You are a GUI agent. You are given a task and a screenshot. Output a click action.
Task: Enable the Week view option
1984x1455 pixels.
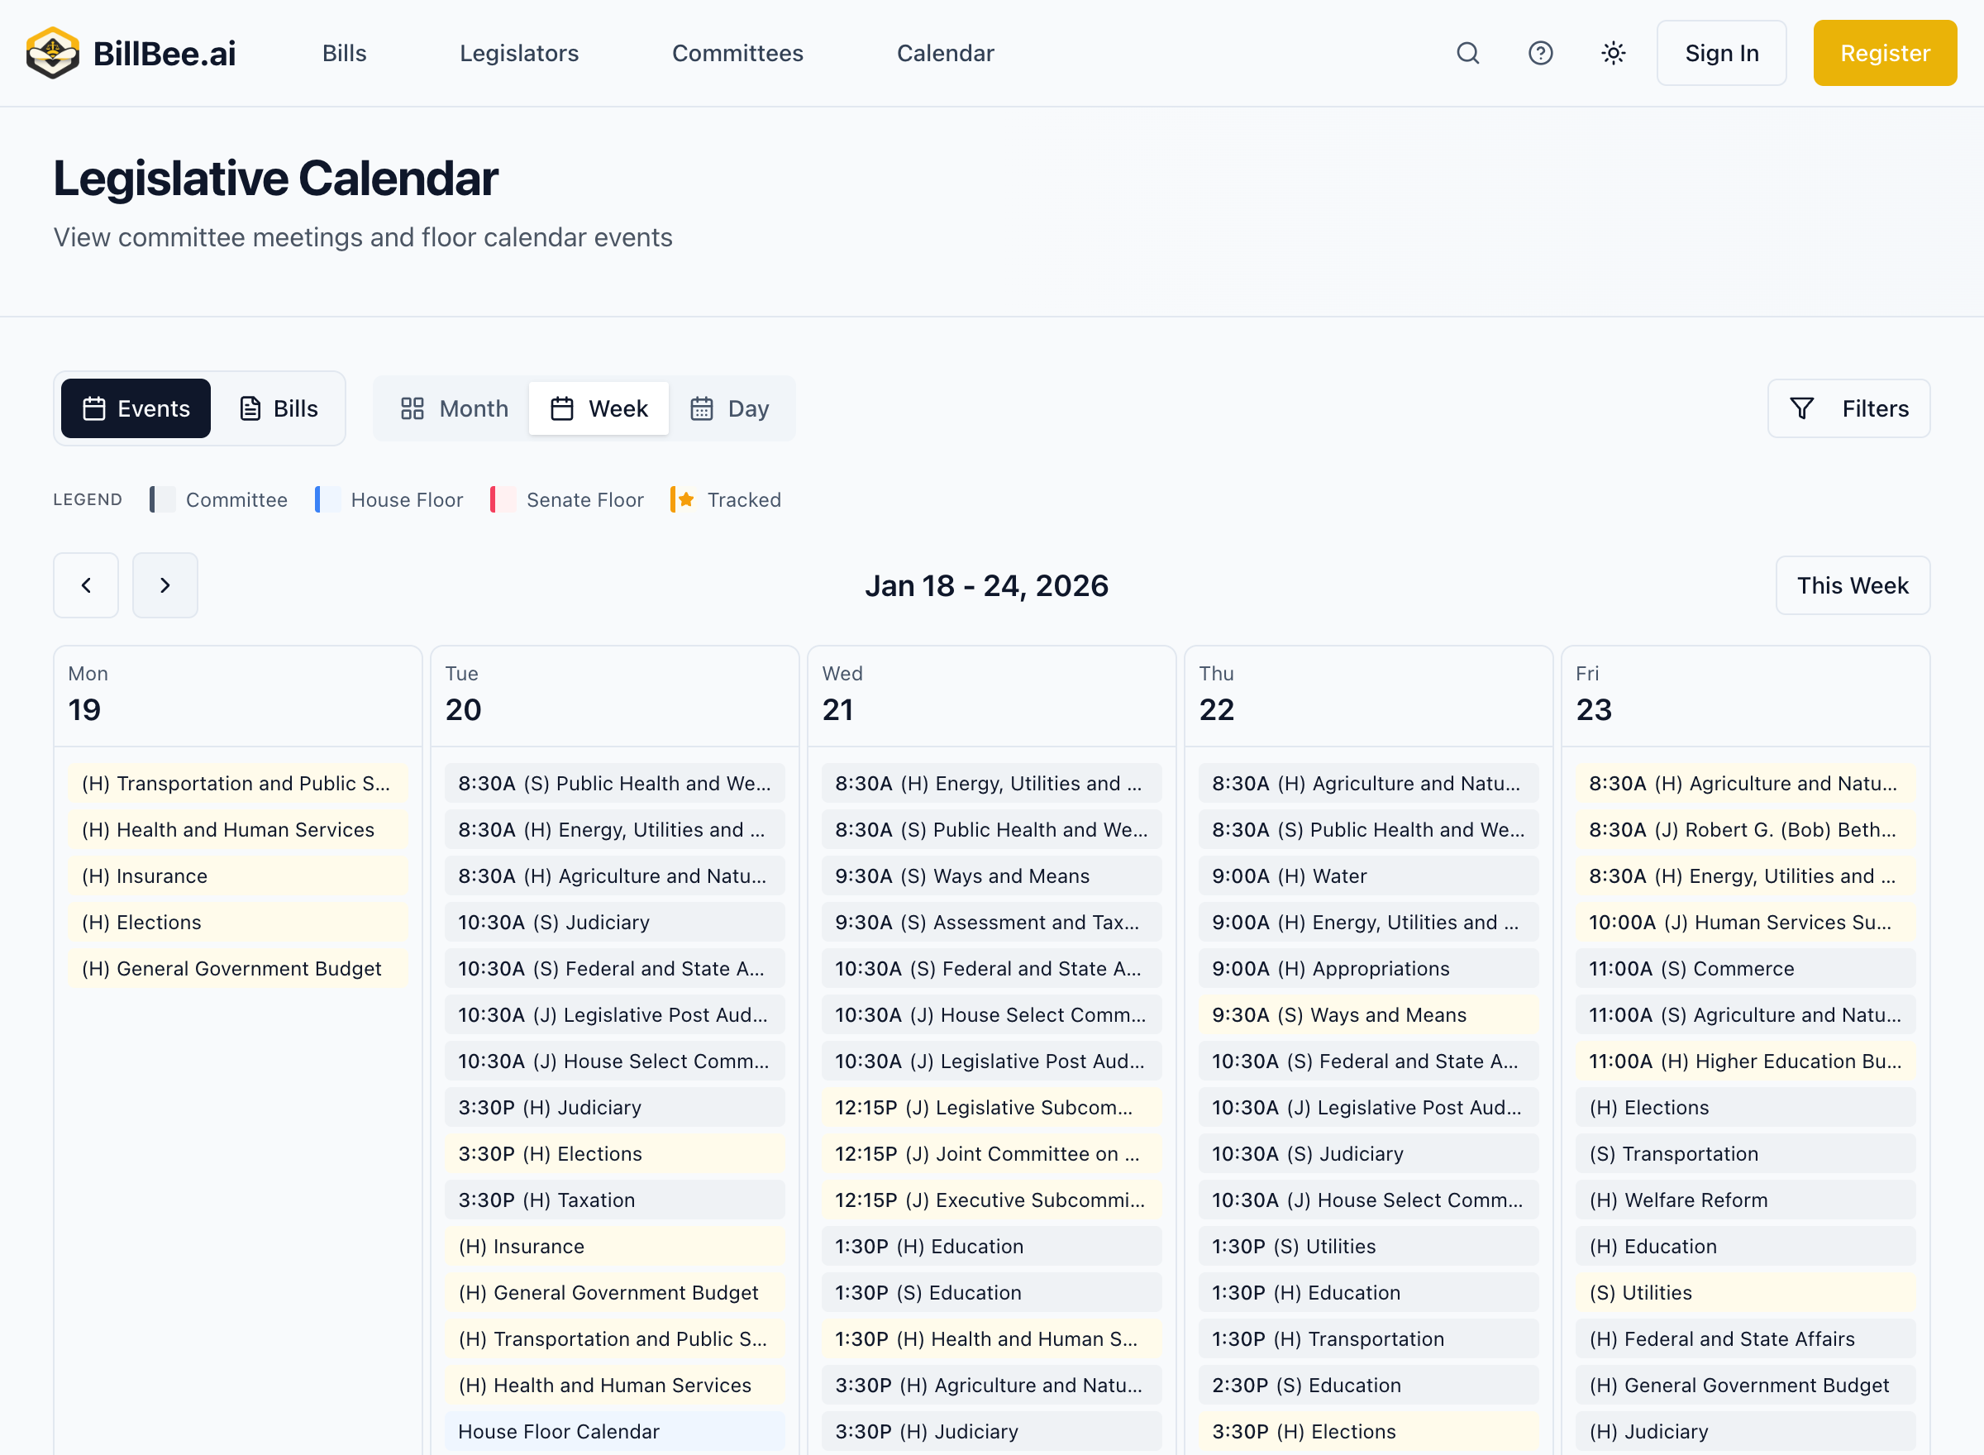click(x=598, y=408)
